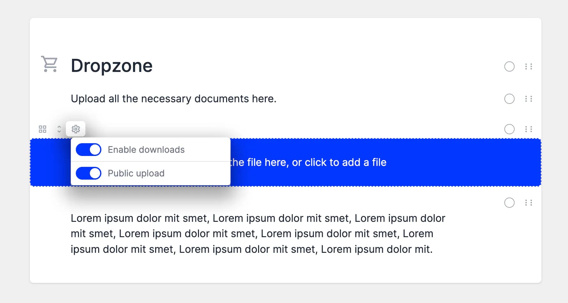Click the Public upload menu label
Screen dimensions: 568x303
click(x=136, y=173)
